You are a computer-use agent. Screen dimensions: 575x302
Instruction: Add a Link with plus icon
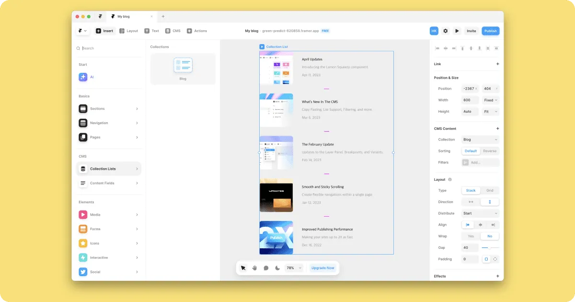coord(497,64)
